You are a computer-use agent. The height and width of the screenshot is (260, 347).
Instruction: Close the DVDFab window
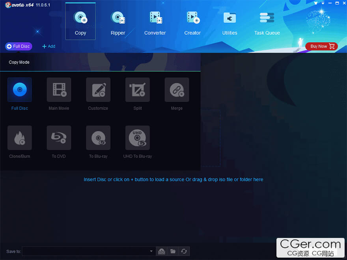(x=344, y=3)
